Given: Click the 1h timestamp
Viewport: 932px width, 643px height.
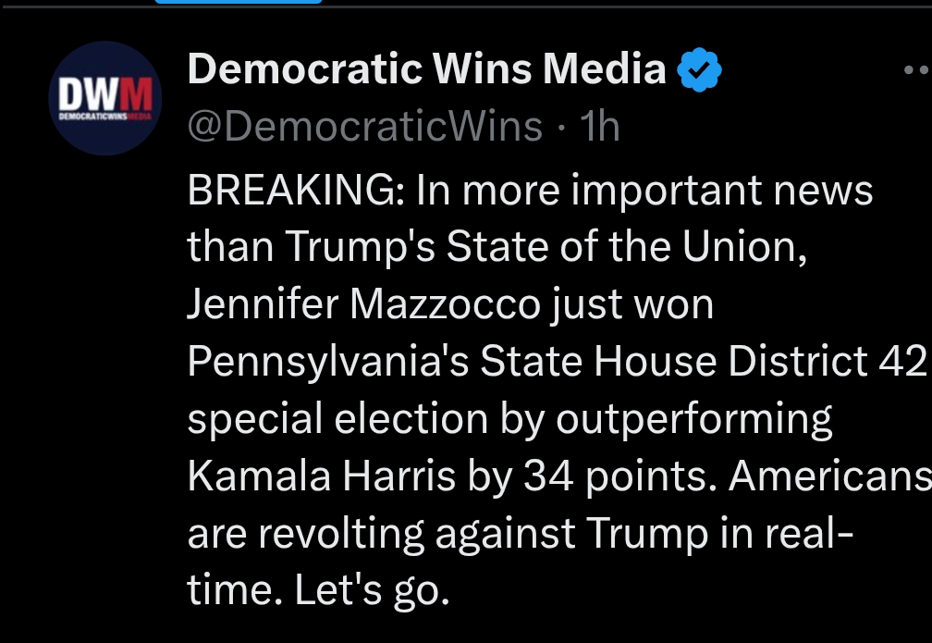Looking at the screenshot, I should click(598, 126).
